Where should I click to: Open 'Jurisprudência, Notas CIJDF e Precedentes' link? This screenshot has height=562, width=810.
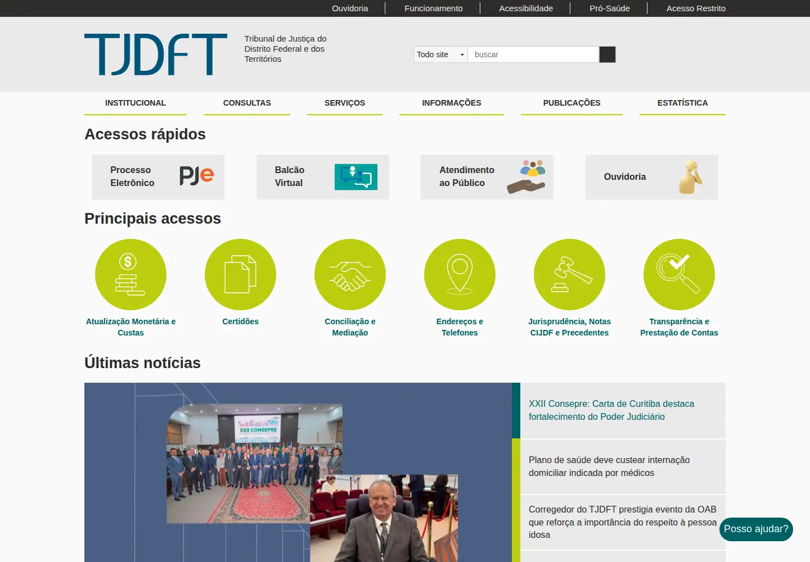(x=569, y=327)
